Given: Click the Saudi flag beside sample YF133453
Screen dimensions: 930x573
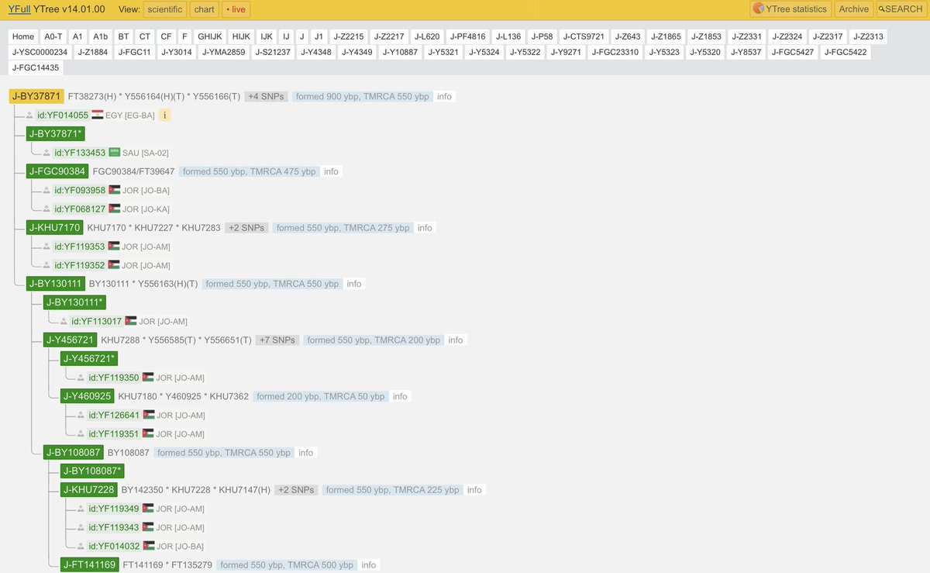Looking at the screenshot, I should (x=114, y=153).
